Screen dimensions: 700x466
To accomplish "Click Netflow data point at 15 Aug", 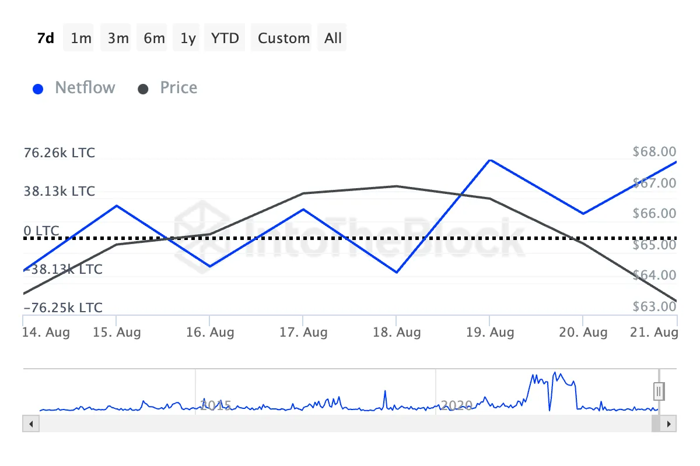I will pos(117,206).
